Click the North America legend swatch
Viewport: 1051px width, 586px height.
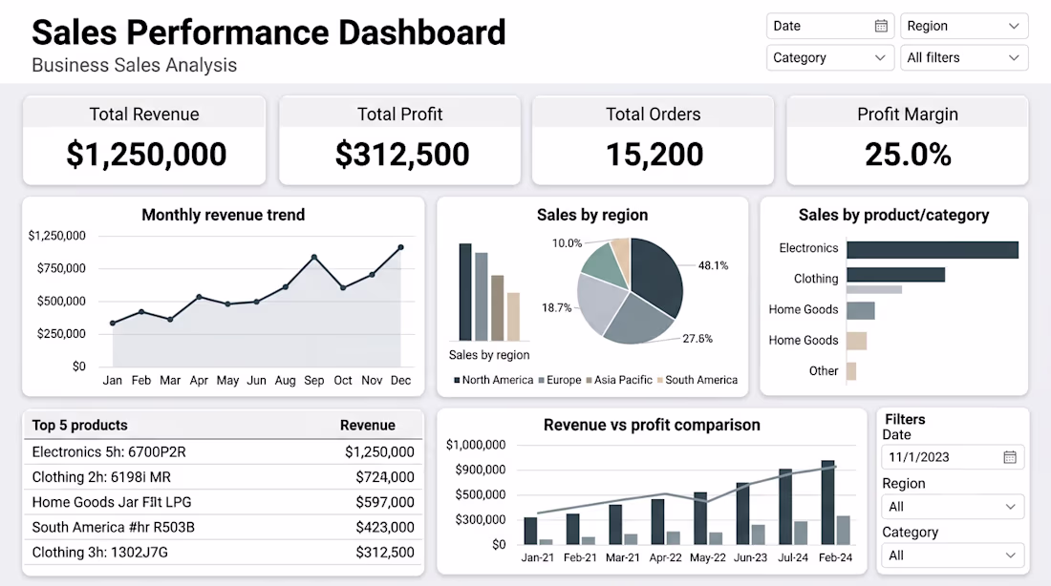[457, 381]
